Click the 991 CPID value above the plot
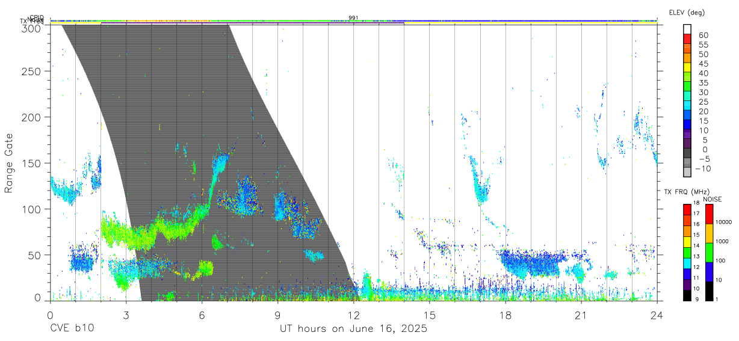 pyautogui.click(x=353, y=18)
